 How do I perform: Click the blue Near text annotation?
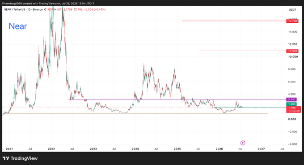(17, 26)
